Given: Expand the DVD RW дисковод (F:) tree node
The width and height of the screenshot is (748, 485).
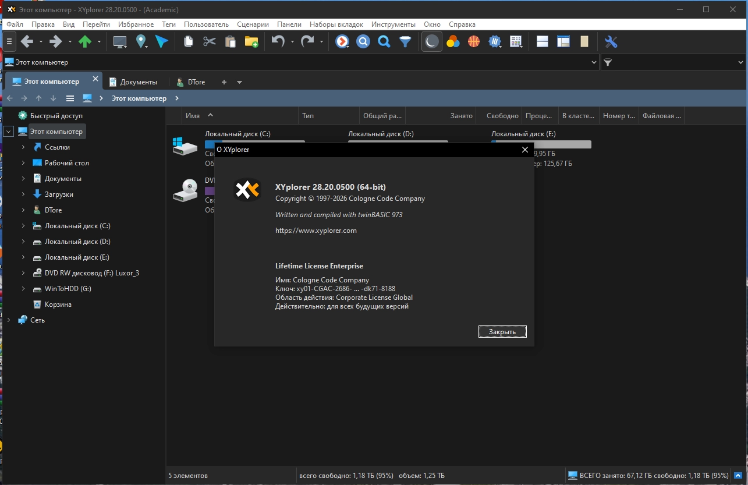Looking at the screenshot, I should click(23, 273).
